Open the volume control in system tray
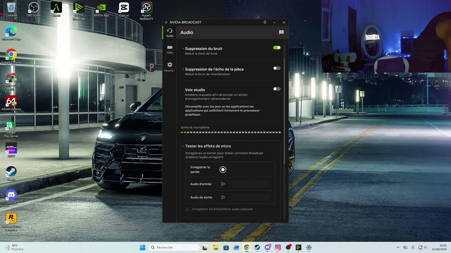The width and height of the screenshot is (451, 253). [425, 247]
